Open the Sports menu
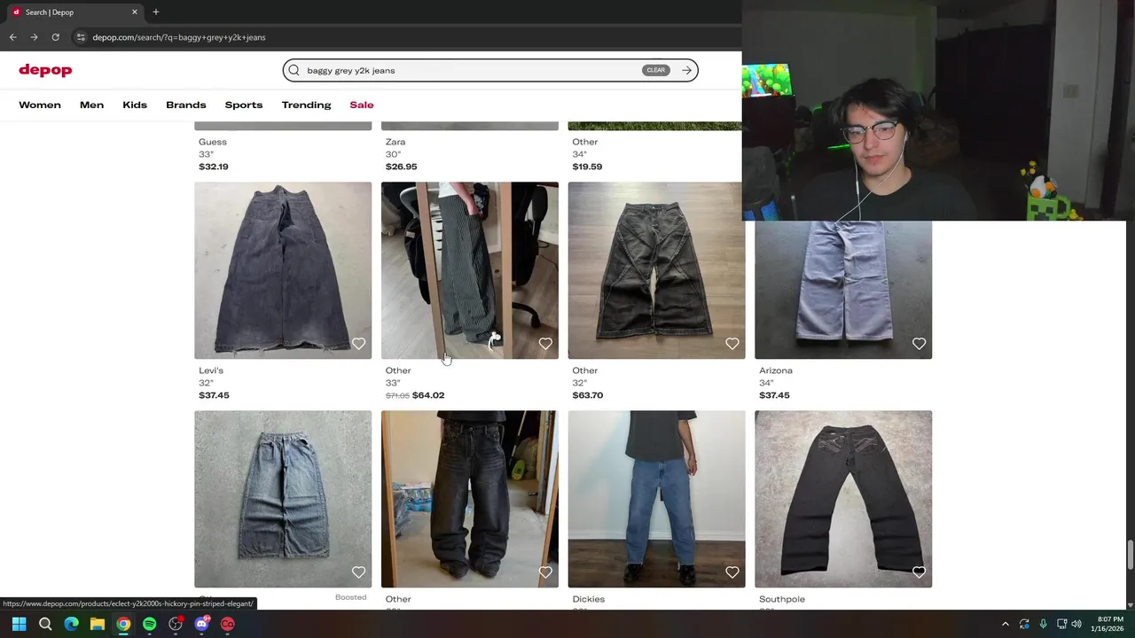The height and width of the screenshot is (638, 1135). 244,105
